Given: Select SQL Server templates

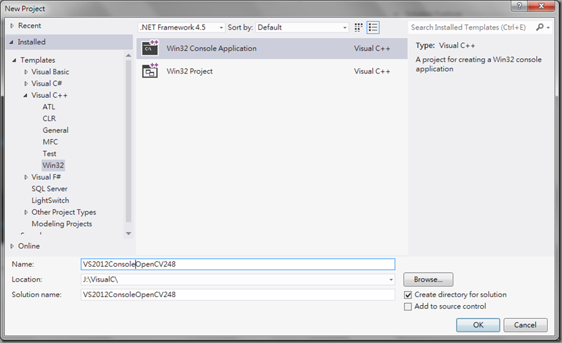Looking at the screenshot, I should [x=49, y=189].
